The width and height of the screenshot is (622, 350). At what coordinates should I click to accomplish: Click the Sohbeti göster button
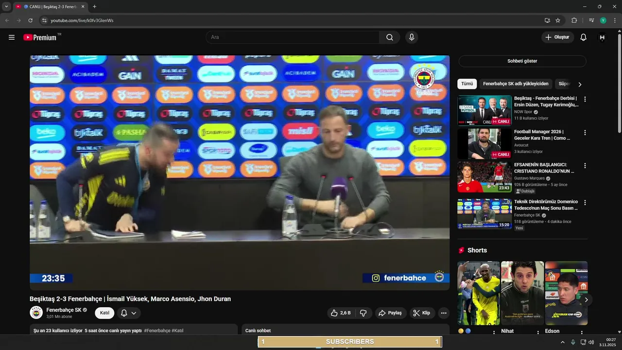[522, 61]
